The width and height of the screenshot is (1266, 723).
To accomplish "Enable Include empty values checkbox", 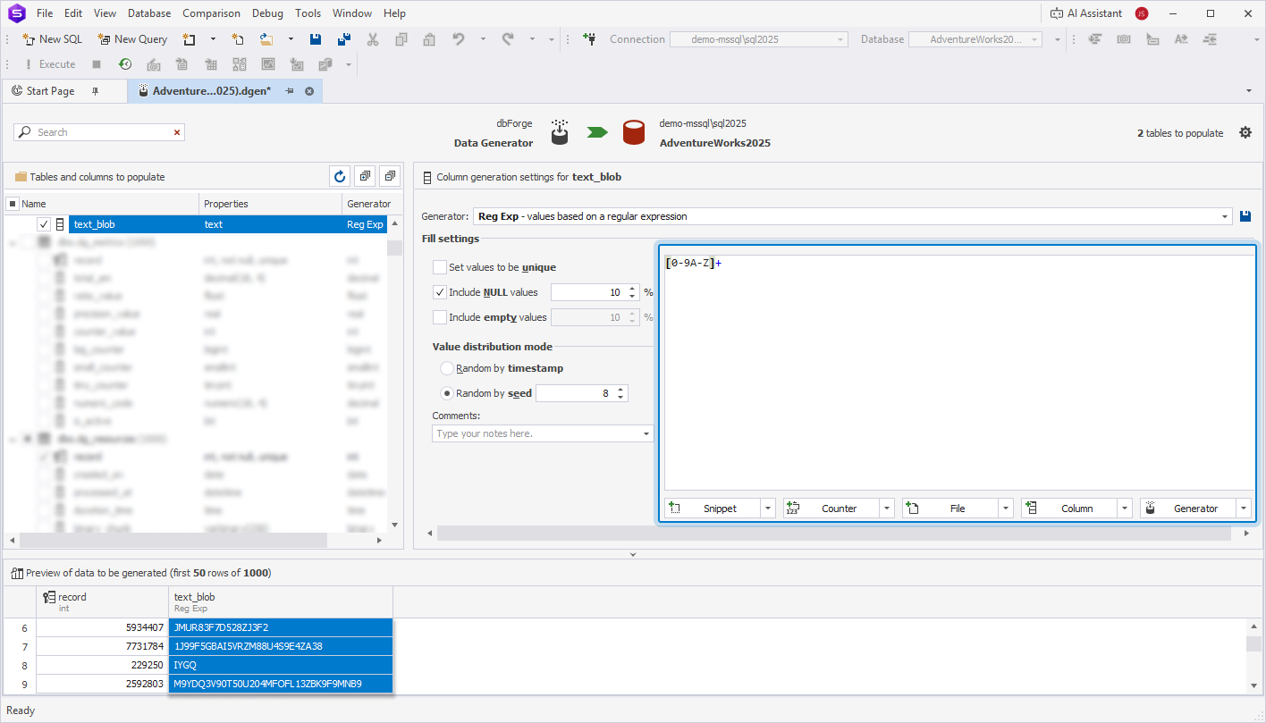I will click(x=439, y=317).
